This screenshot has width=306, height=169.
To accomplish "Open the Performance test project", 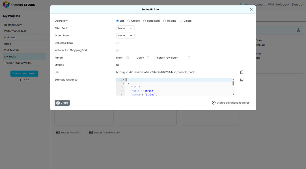I will (24, 31).
